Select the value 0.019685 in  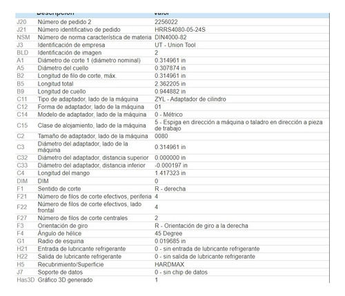[x=170, y=241]
